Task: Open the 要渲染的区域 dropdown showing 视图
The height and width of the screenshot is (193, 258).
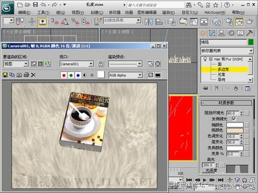Action: (x=15, y=64)
